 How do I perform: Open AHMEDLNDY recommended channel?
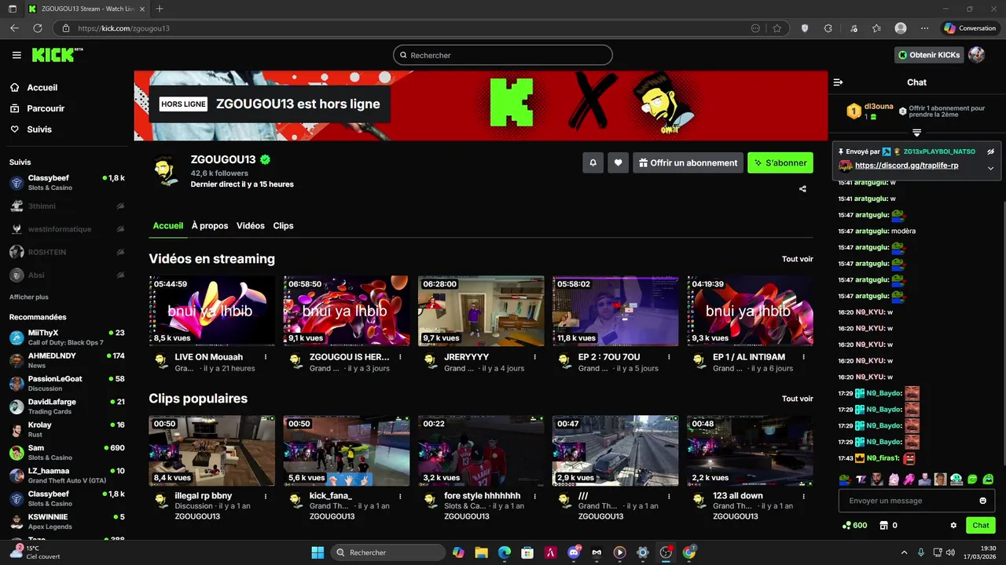(x=67, y=360)
